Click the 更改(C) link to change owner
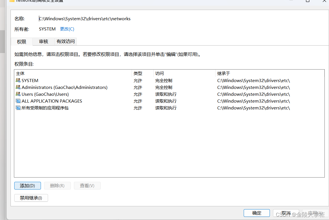 67,29
